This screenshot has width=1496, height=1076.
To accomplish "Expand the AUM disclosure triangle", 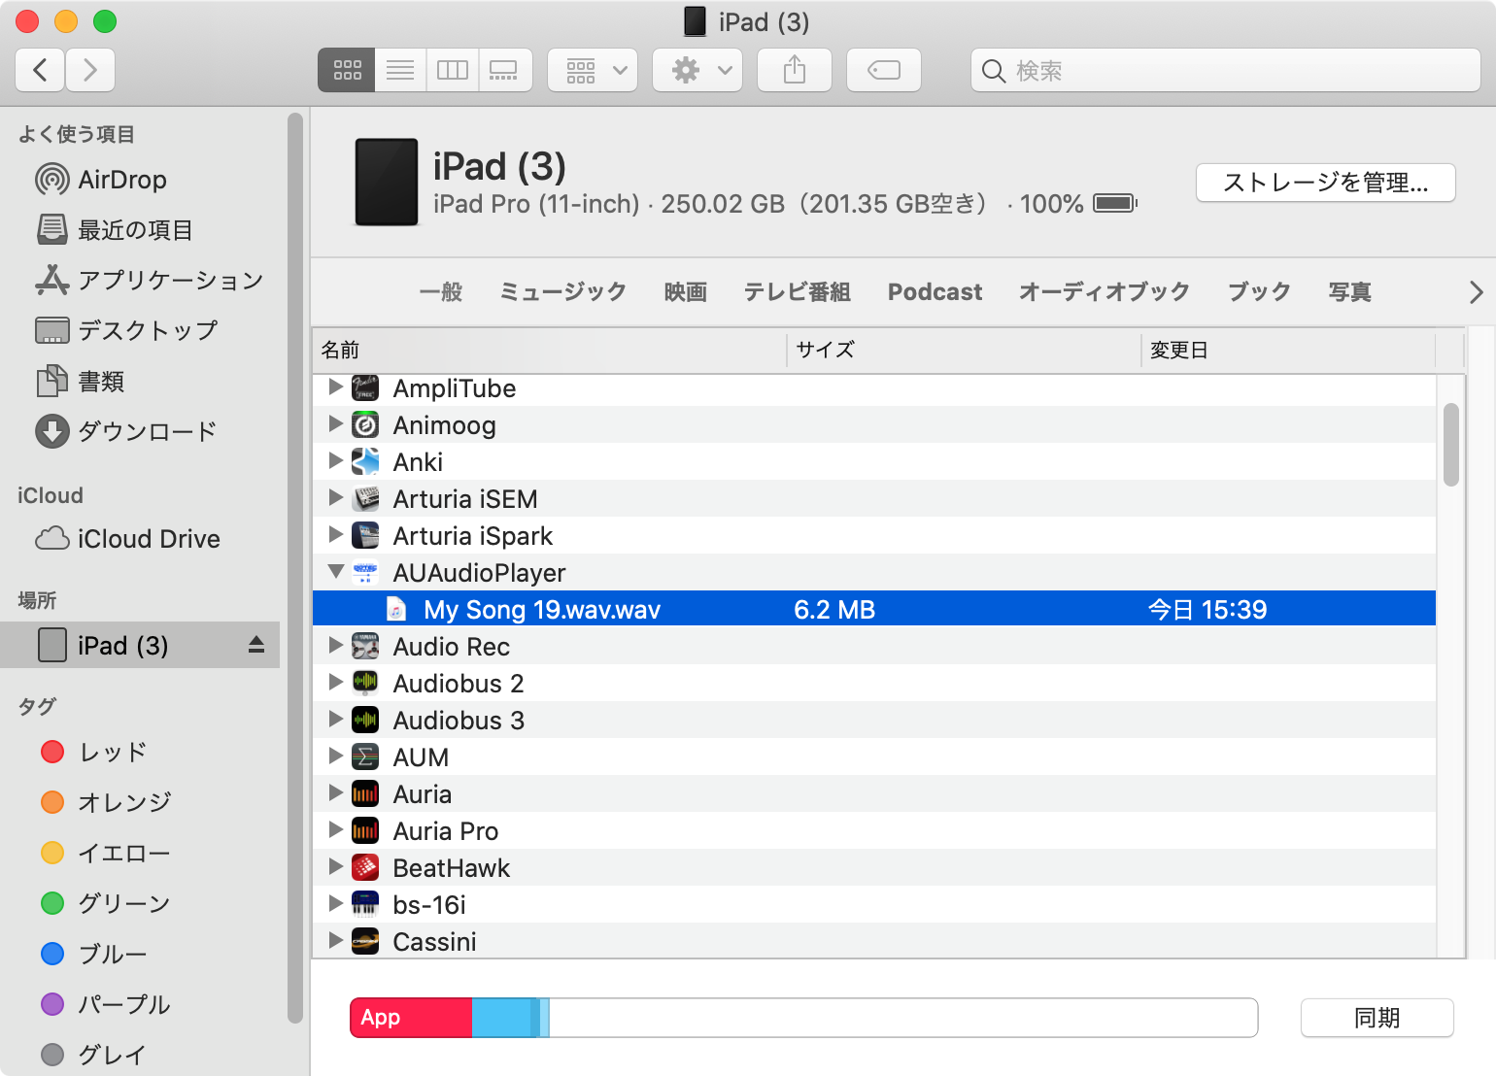I will click(x=336, y=756).
